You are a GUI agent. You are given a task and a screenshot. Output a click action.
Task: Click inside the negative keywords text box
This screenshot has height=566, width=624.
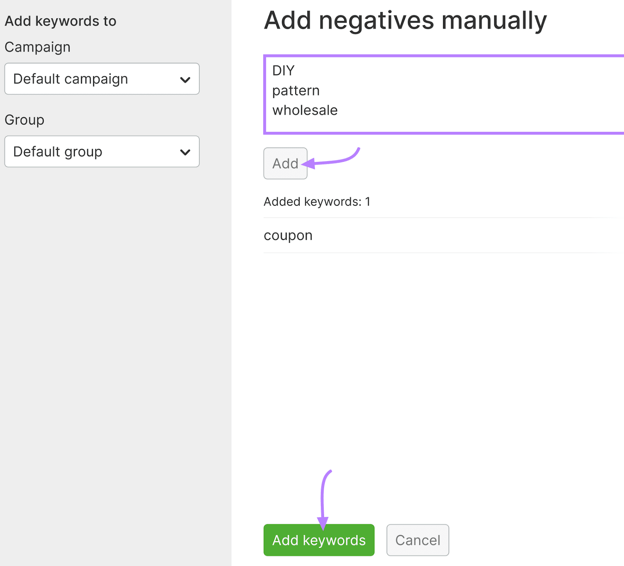point(429,94)
